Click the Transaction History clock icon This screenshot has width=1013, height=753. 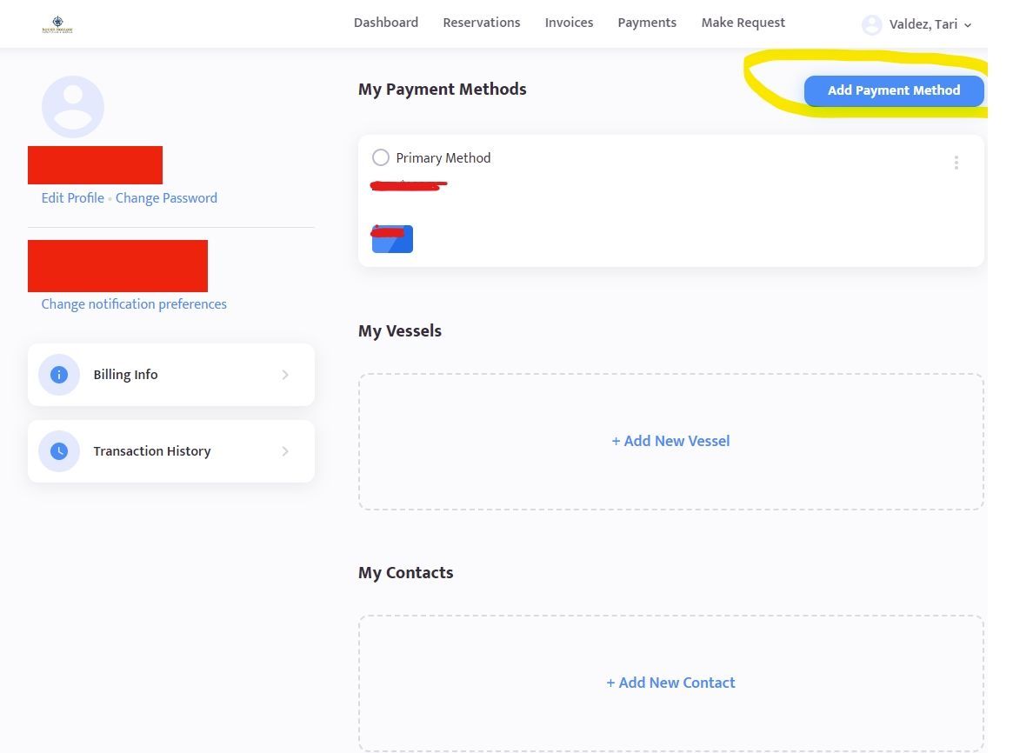[59, 450]
